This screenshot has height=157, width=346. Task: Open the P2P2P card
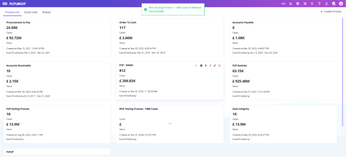coord(57,152)
